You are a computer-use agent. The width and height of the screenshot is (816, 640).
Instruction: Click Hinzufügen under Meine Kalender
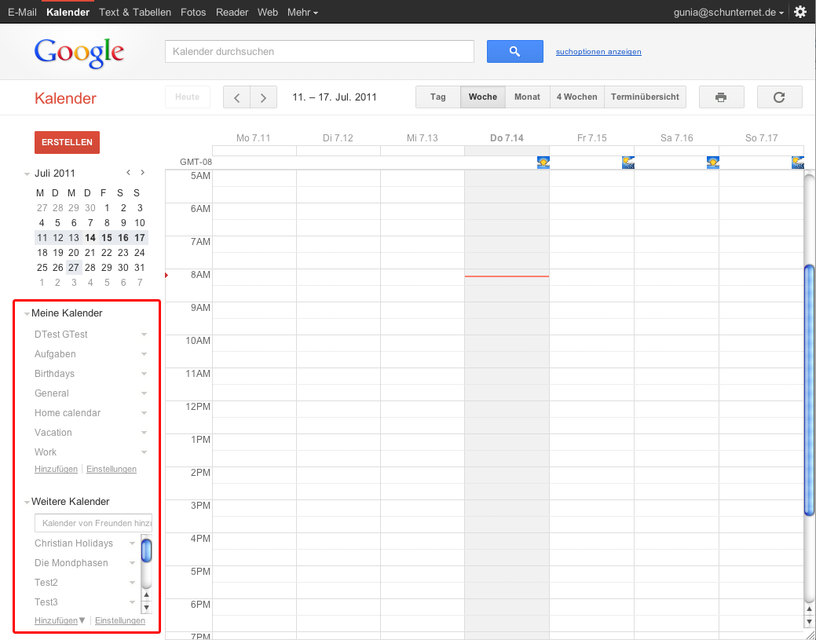coord(57,470)
